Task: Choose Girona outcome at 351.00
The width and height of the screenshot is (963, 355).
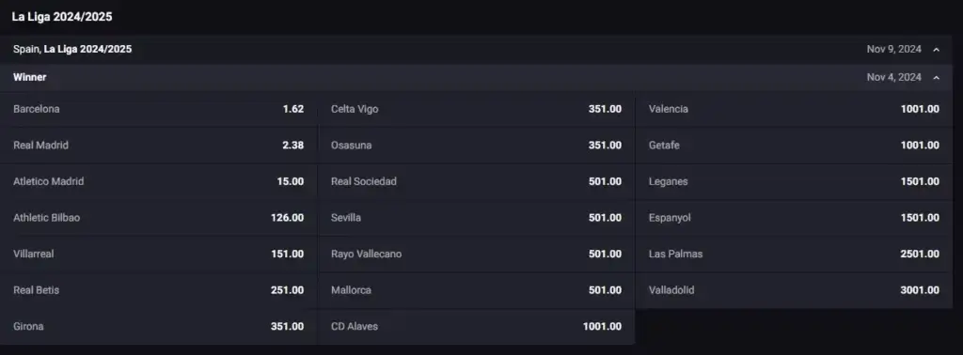Action: tap(158, 326)
